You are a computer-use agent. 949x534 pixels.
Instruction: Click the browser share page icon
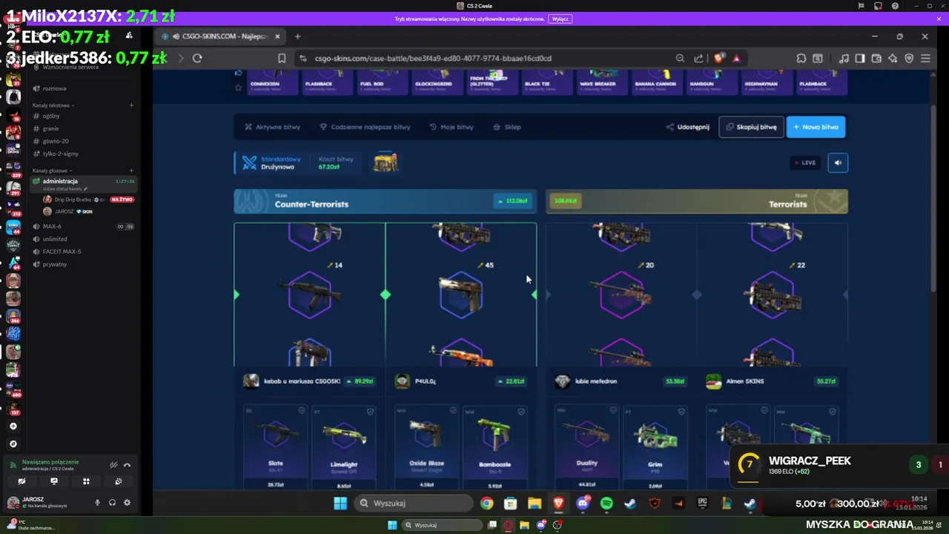click(698, 58)
